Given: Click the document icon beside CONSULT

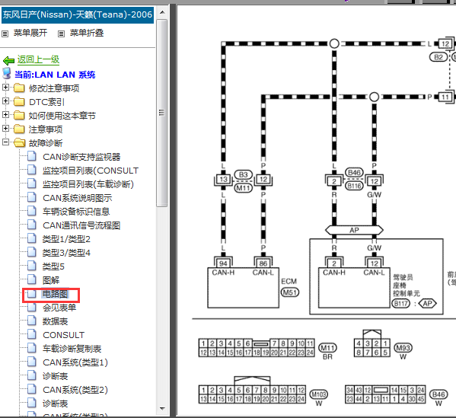Looking at the screenshot, I should coord(32,334).
